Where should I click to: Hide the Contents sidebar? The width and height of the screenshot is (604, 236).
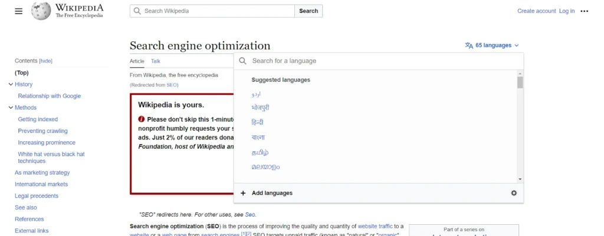click(x=46, y=61)
